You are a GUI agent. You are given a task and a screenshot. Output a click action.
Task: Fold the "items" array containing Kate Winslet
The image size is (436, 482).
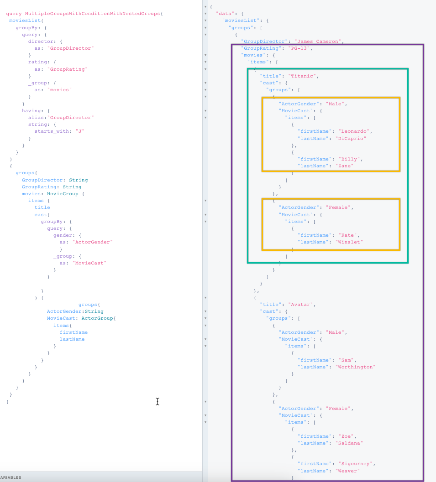tap(205, 221)
